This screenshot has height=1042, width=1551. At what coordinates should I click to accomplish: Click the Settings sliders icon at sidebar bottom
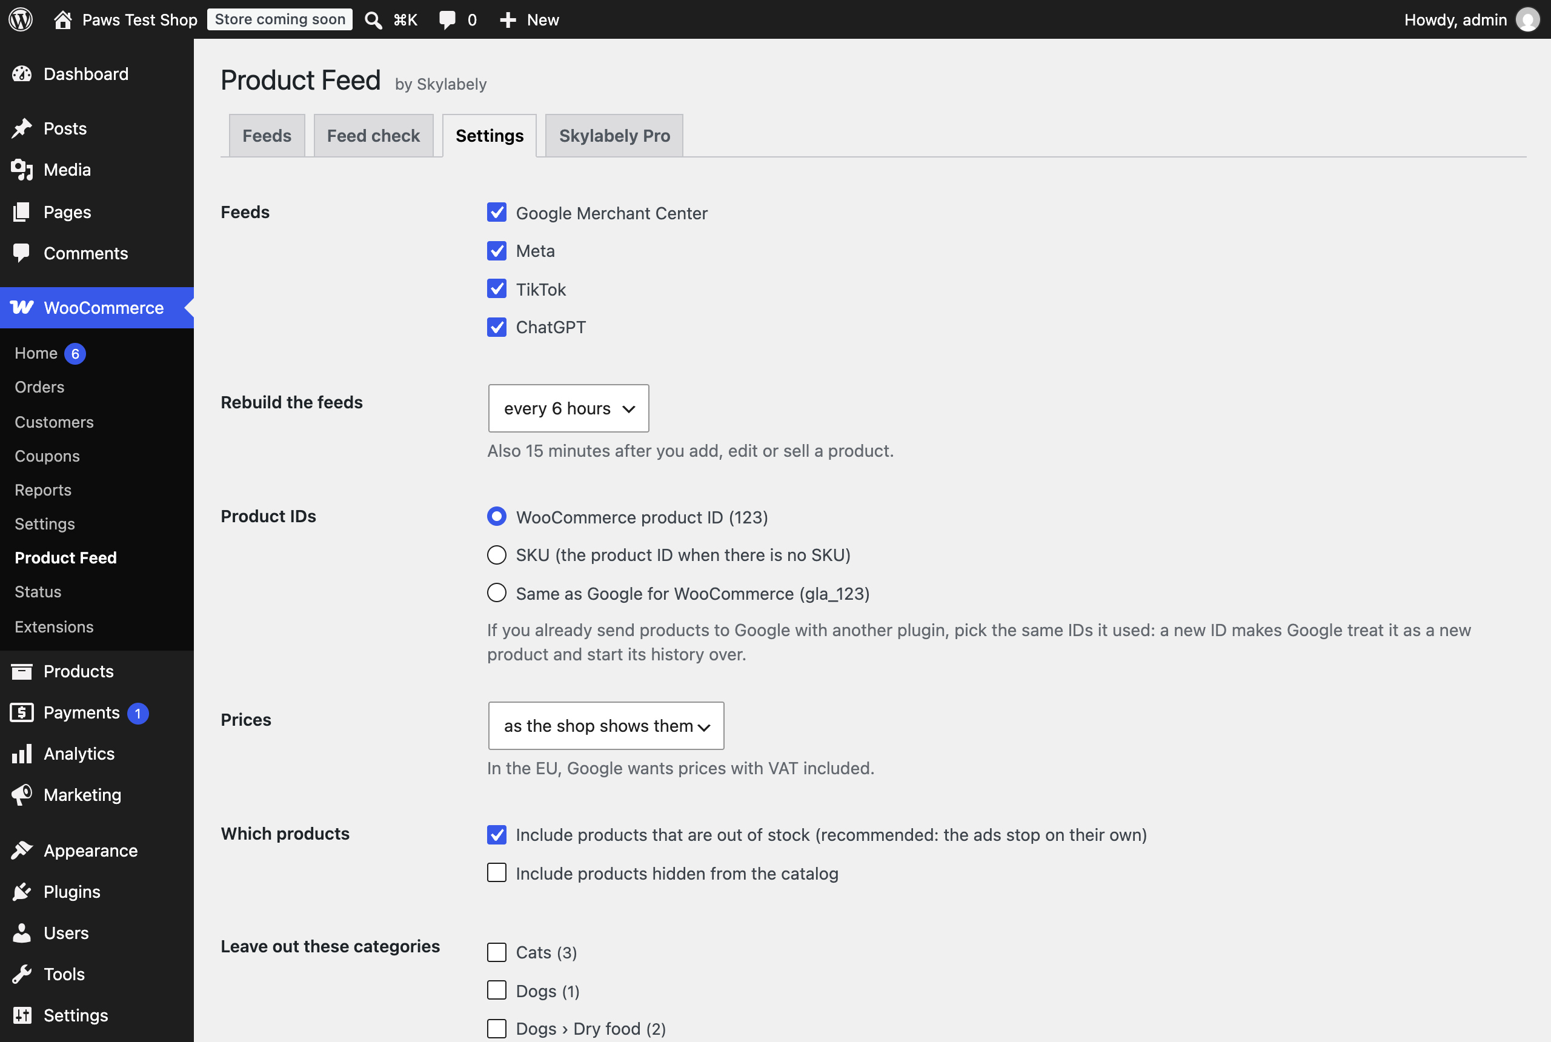point(22,1015)
